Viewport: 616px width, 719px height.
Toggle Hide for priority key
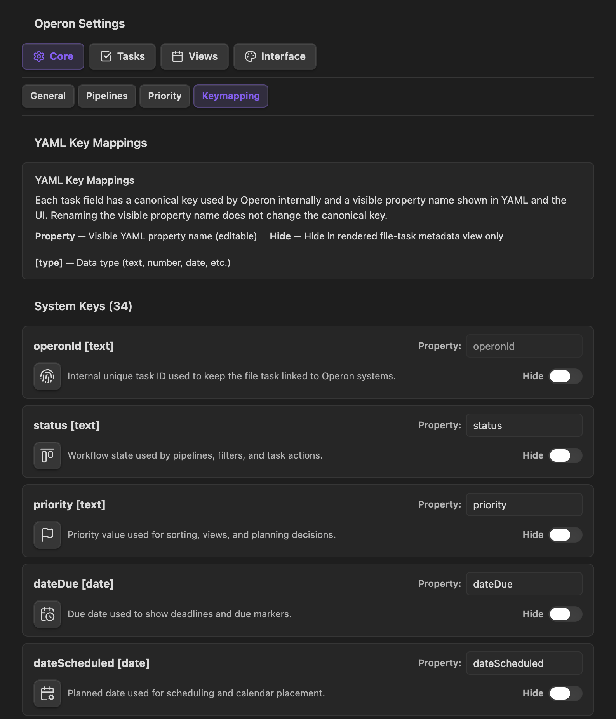(x=566, y=535)
